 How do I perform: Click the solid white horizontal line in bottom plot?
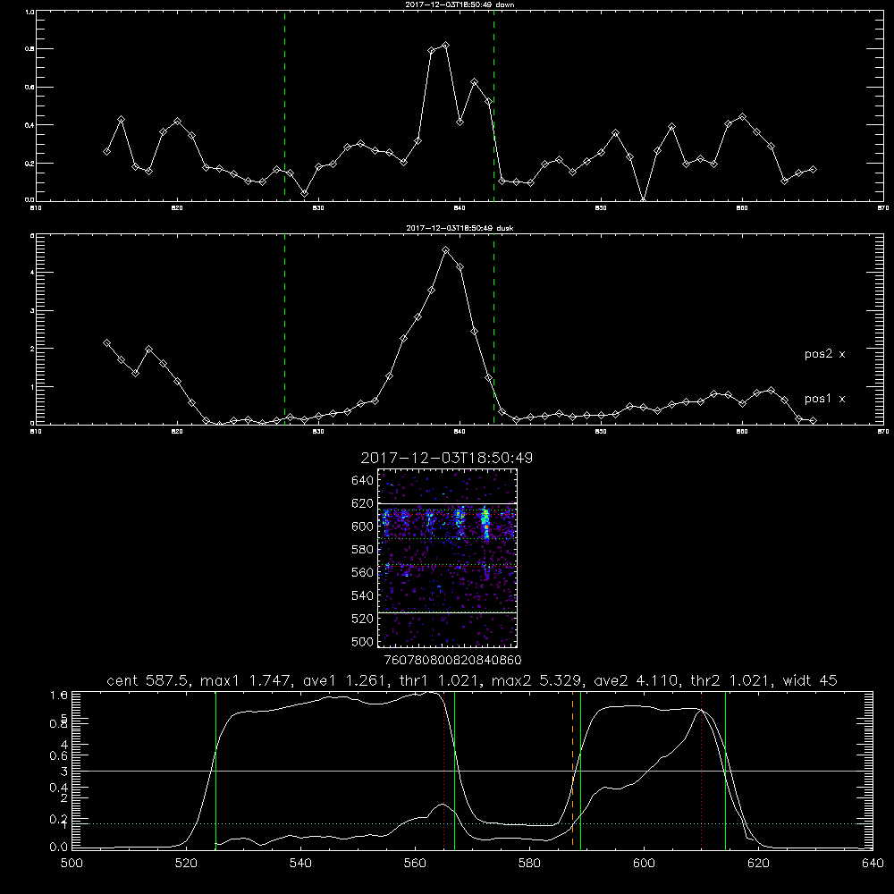[471, 771]
